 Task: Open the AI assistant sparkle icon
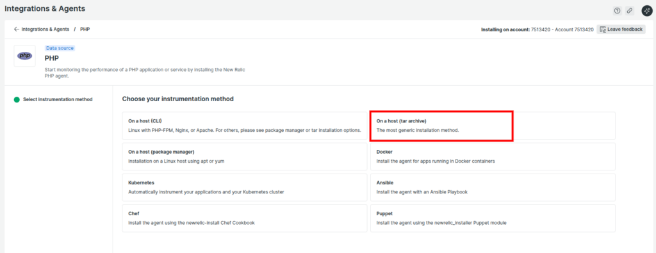pyautogui.click(x=648, y=11)
